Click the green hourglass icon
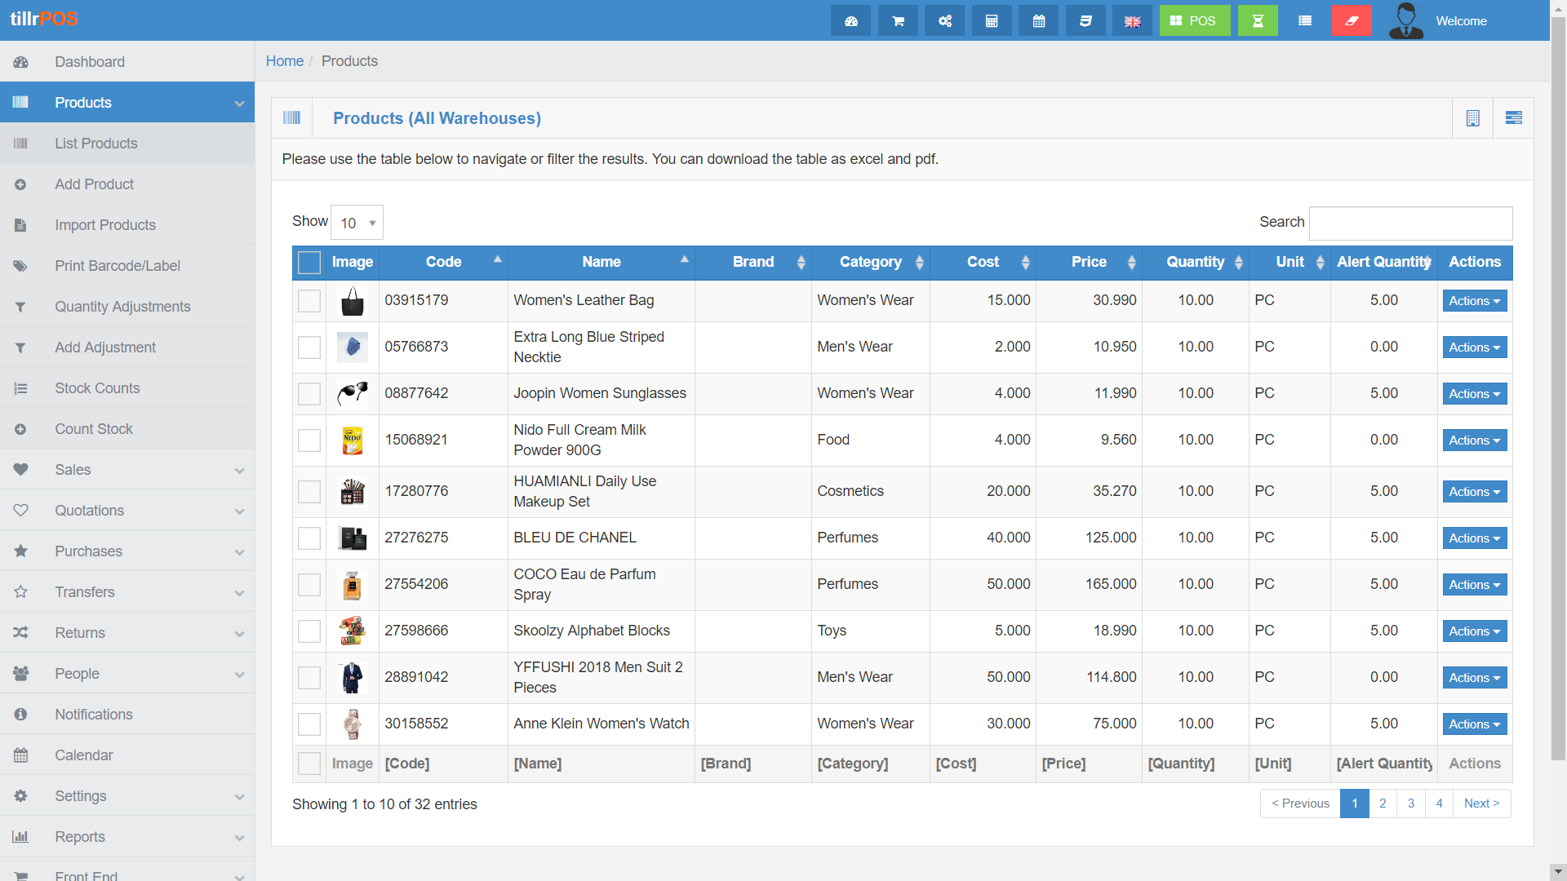This screenshot has width=1567, height=881. click(x=1258, y=21)
